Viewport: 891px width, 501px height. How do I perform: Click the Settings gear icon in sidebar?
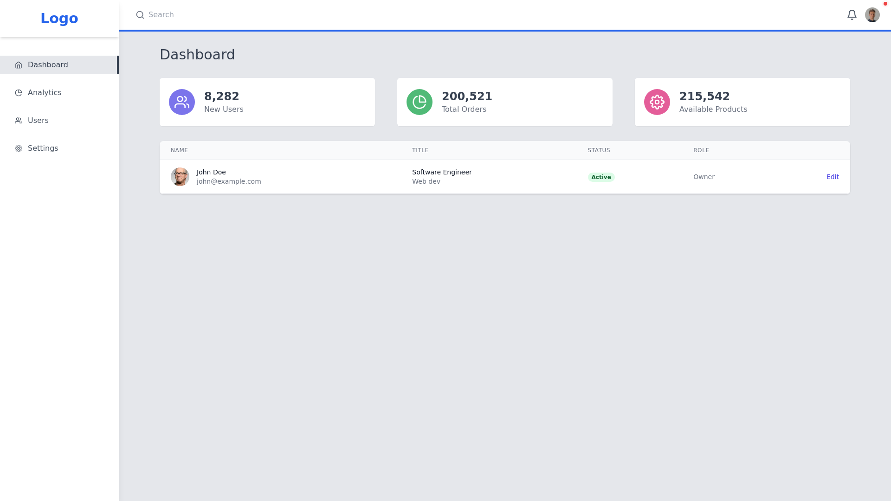(x=19, y=148)
